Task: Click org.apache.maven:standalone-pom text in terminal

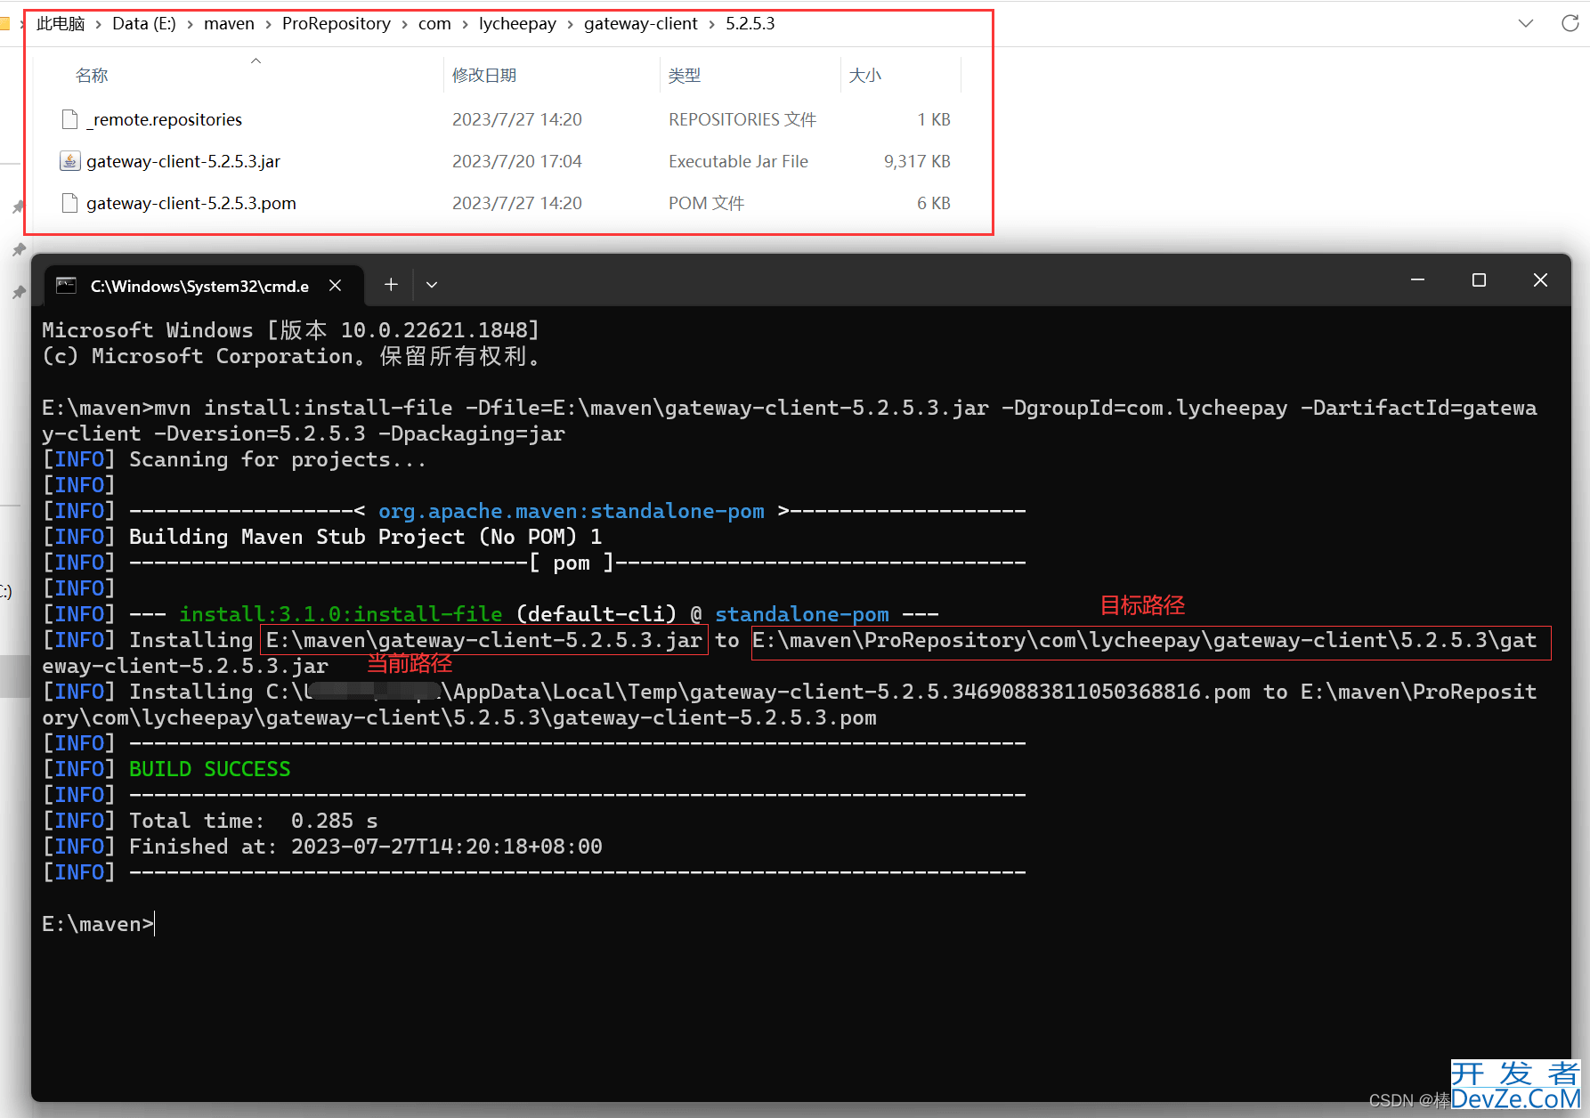Action: click(572, 511)
